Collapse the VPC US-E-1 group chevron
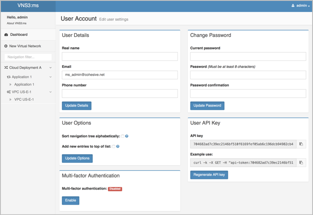The image size is (313, 215). [50, 92]
